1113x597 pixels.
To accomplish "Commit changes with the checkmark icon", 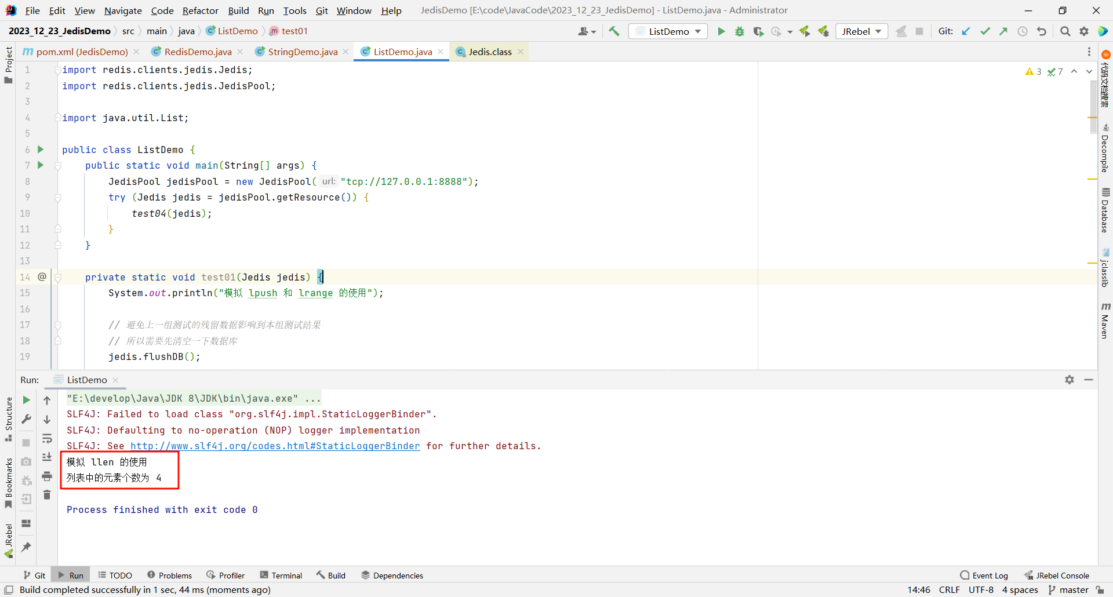I will click(985, 31).
